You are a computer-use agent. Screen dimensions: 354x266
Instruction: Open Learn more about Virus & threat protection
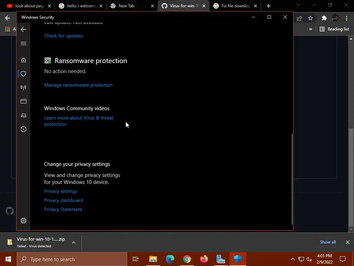(79, 121)
